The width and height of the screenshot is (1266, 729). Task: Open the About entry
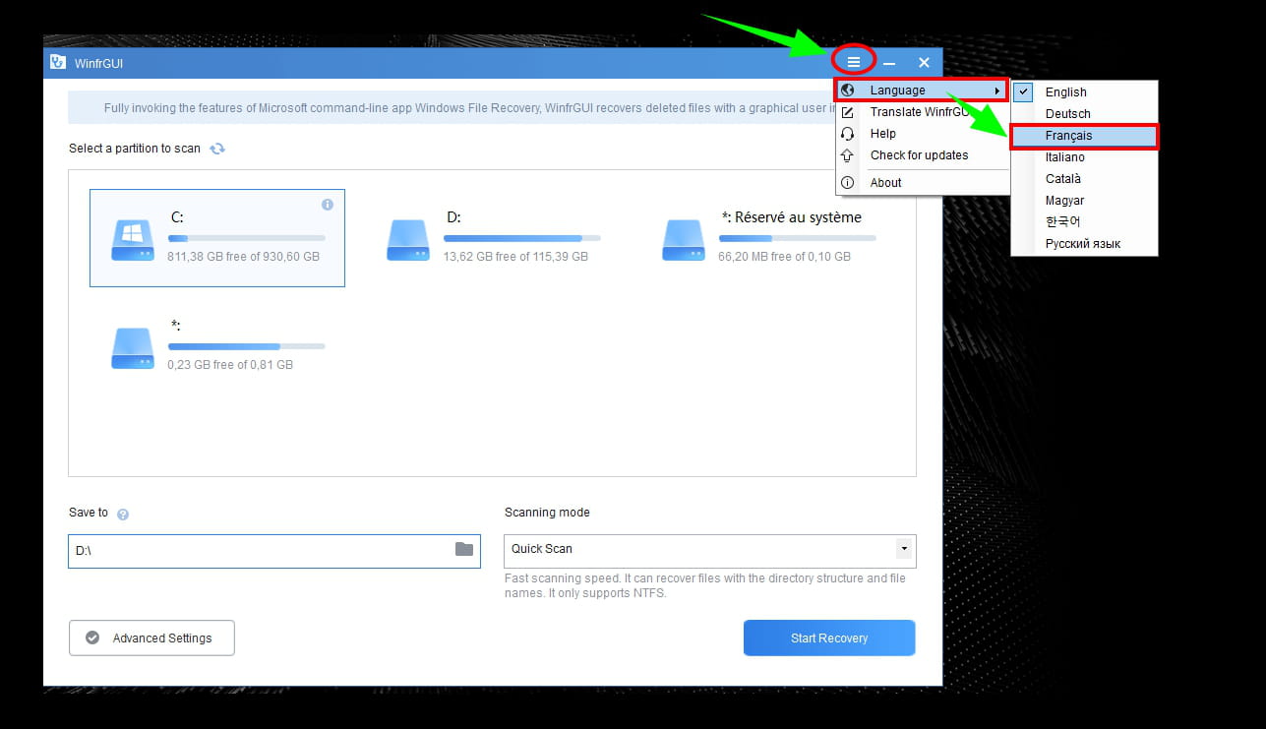click(922, 183)
